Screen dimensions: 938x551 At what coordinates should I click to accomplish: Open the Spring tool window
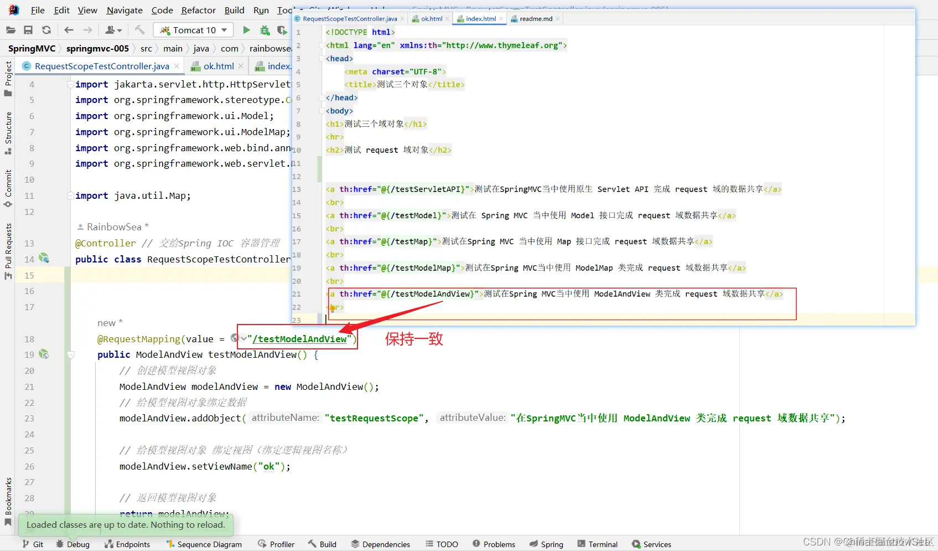[546, 544]
